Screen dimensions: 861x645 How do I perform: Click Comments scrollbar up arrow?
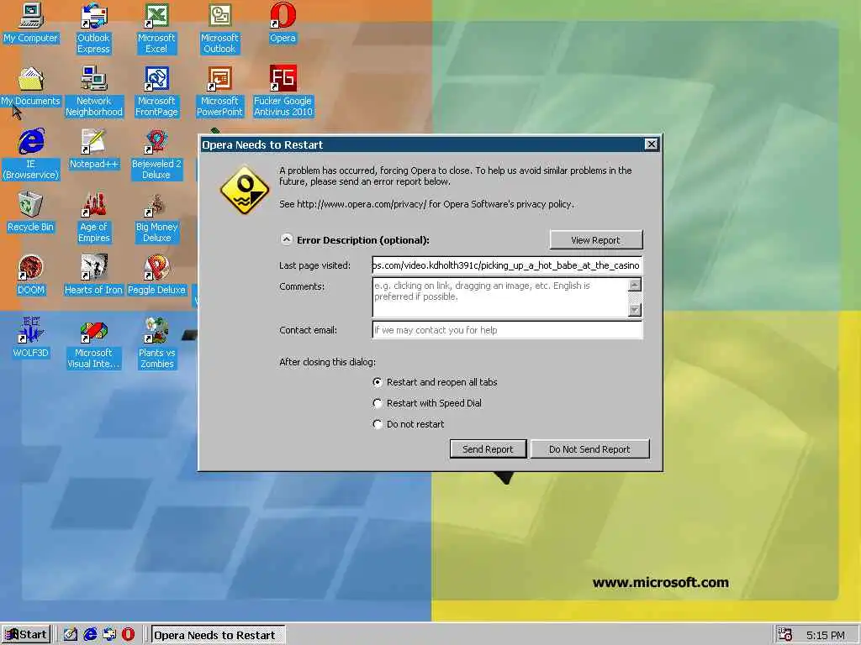pos(635,285)
